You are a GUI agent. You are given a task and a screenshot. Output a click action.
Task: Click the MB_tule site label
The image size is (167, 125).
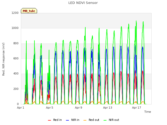click(x=29, y=11)
